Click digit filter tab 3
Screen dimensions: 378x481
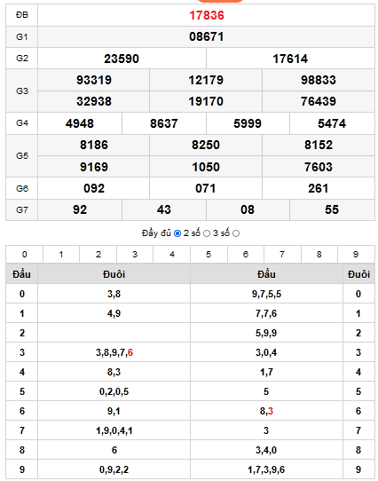(x=135, y=255)
